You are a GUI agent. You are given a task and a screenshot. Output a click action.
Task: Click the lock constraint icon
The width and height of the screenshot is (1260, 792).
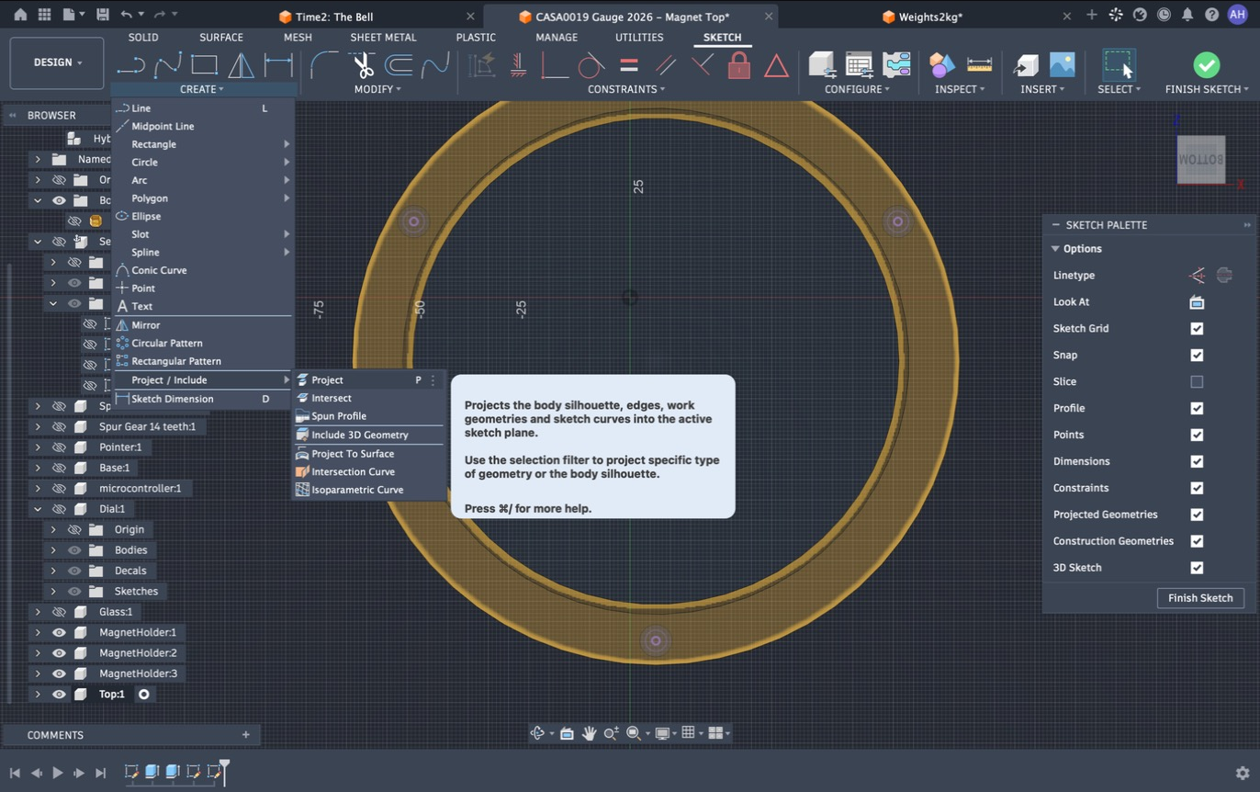738,64
